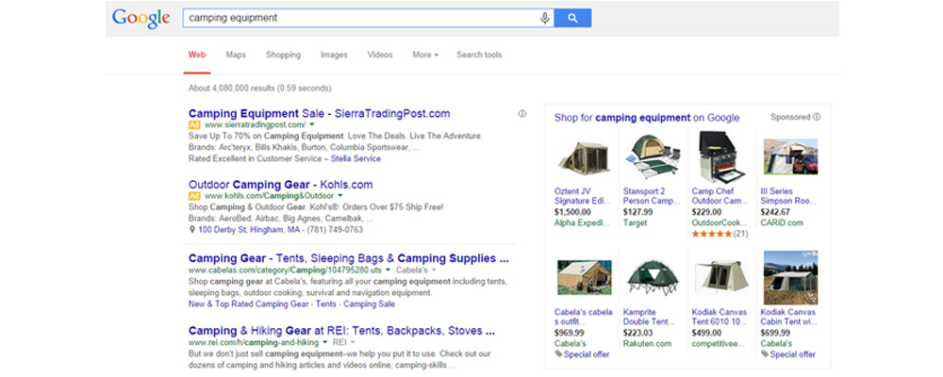Viewport: 943px width, 377px height.
Task: Click III Series Simpson Roo... product title
Action: (787, 196)
